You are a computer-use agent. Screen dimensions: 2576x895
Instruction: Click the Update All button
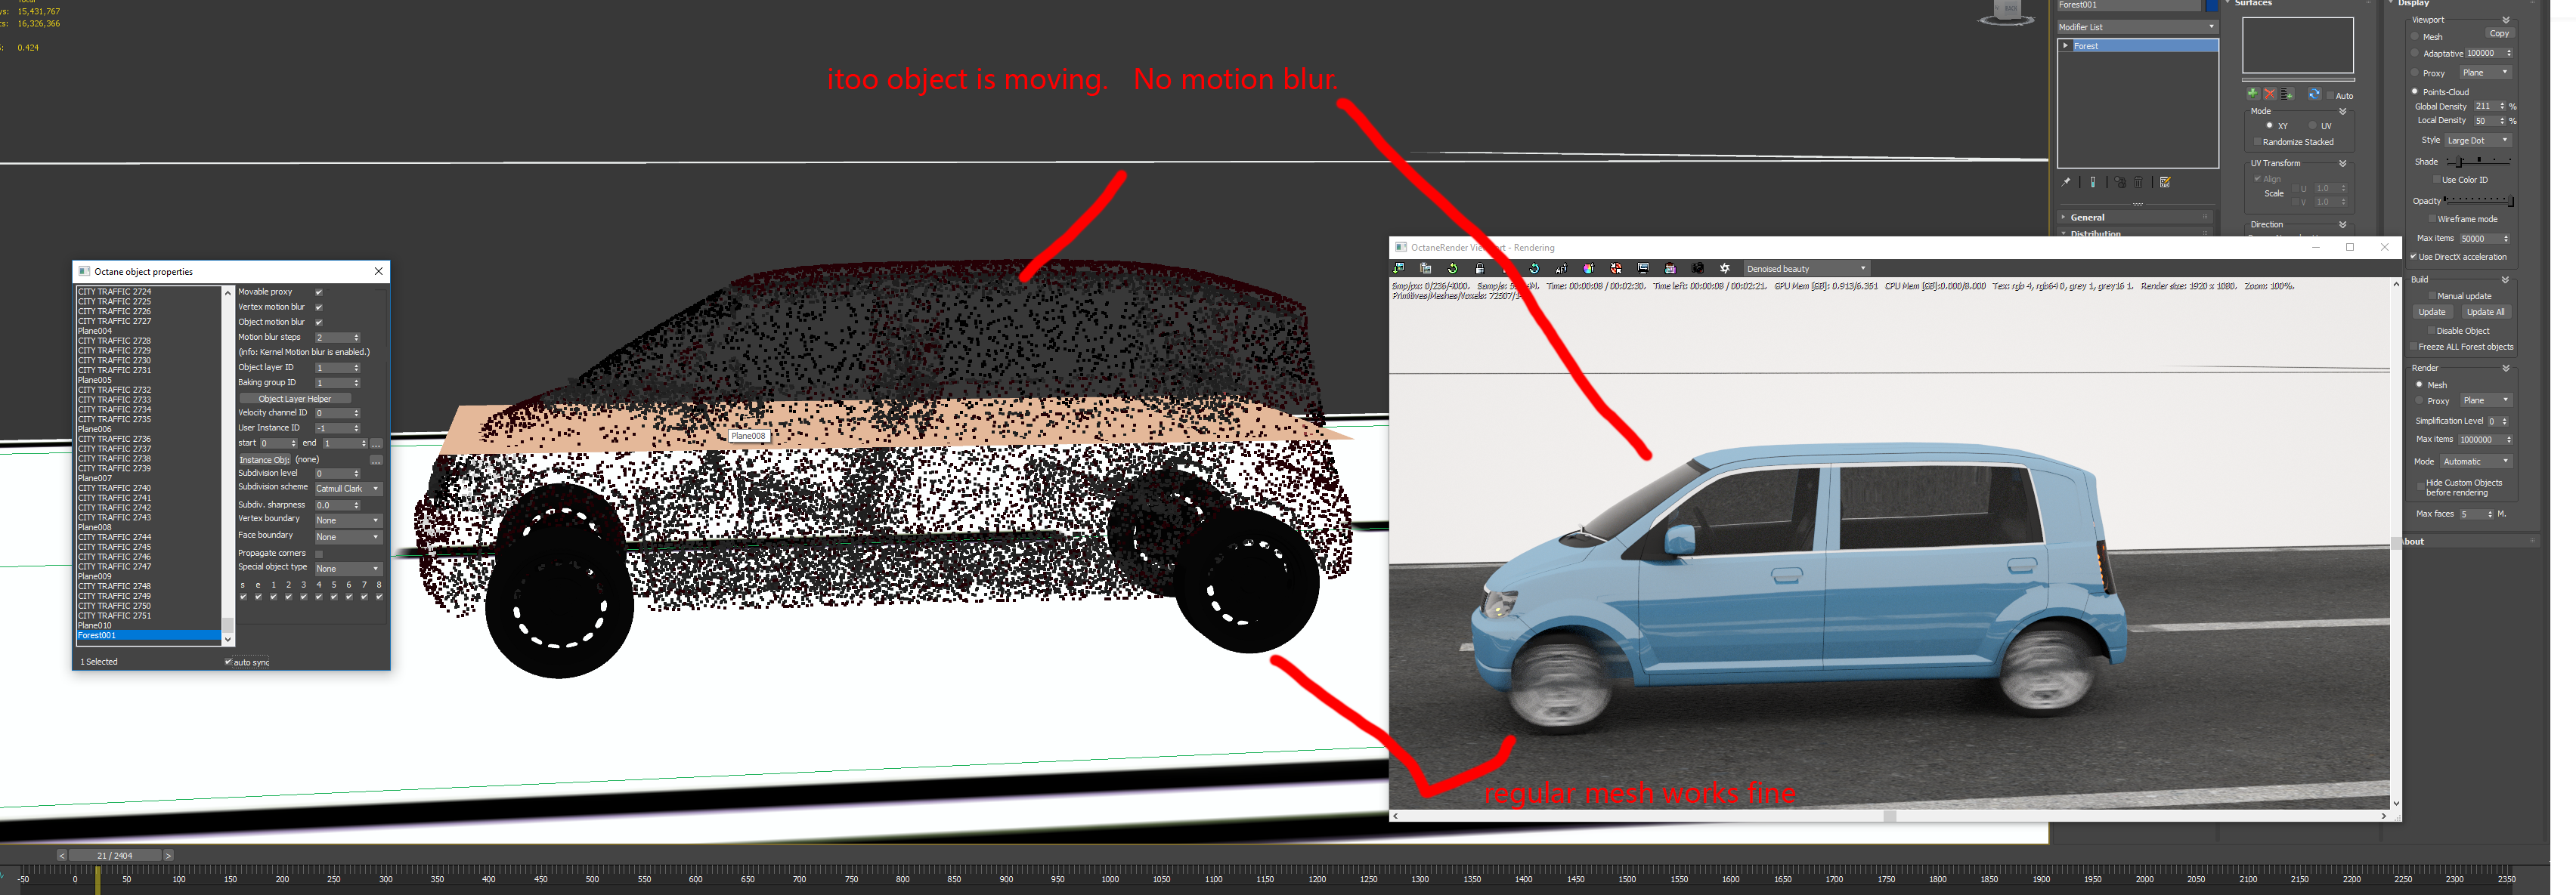point(2486,312)
